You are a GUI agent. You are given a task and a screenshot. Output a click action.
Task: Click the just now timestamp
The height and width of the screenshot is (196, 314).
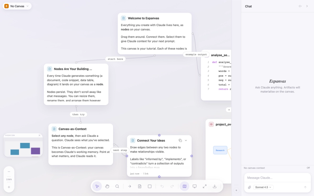coord(135,174)
